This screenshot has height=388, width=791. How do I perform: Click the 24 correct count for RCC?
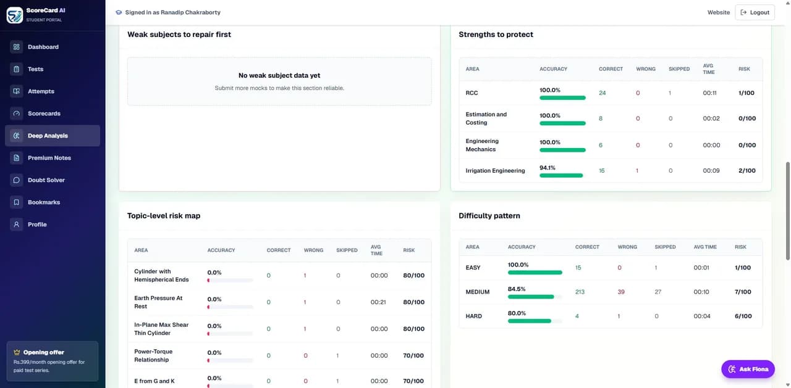point(602,93)
